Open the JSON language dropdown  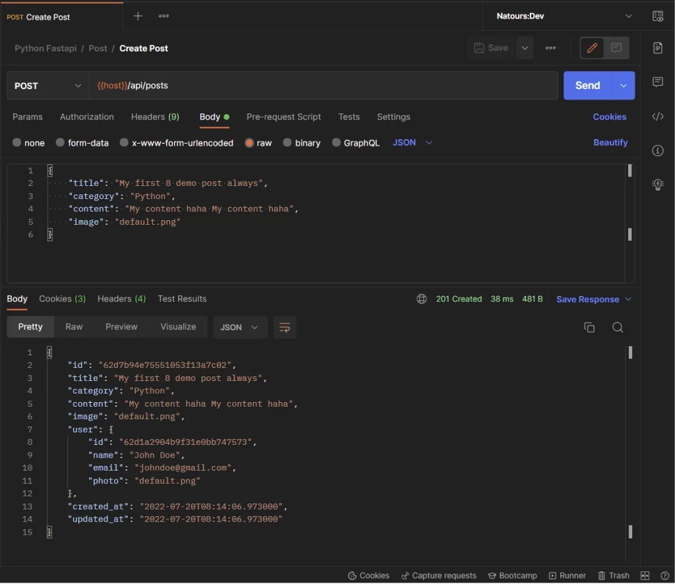point(411,142)
